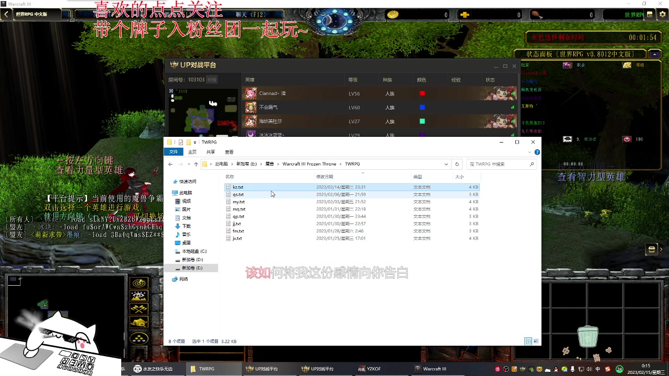
Task: Click the 种族 column header in UP platform
Action: click(387, 80)
